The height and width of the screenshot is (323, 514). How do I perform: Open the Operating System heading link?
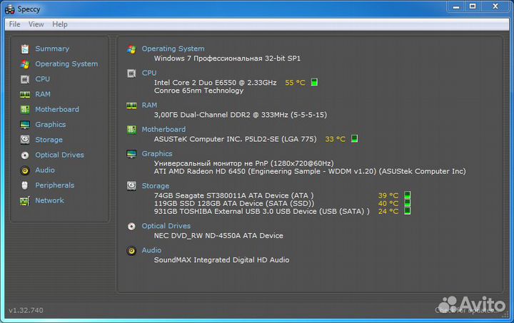click(x=173, y=49)
